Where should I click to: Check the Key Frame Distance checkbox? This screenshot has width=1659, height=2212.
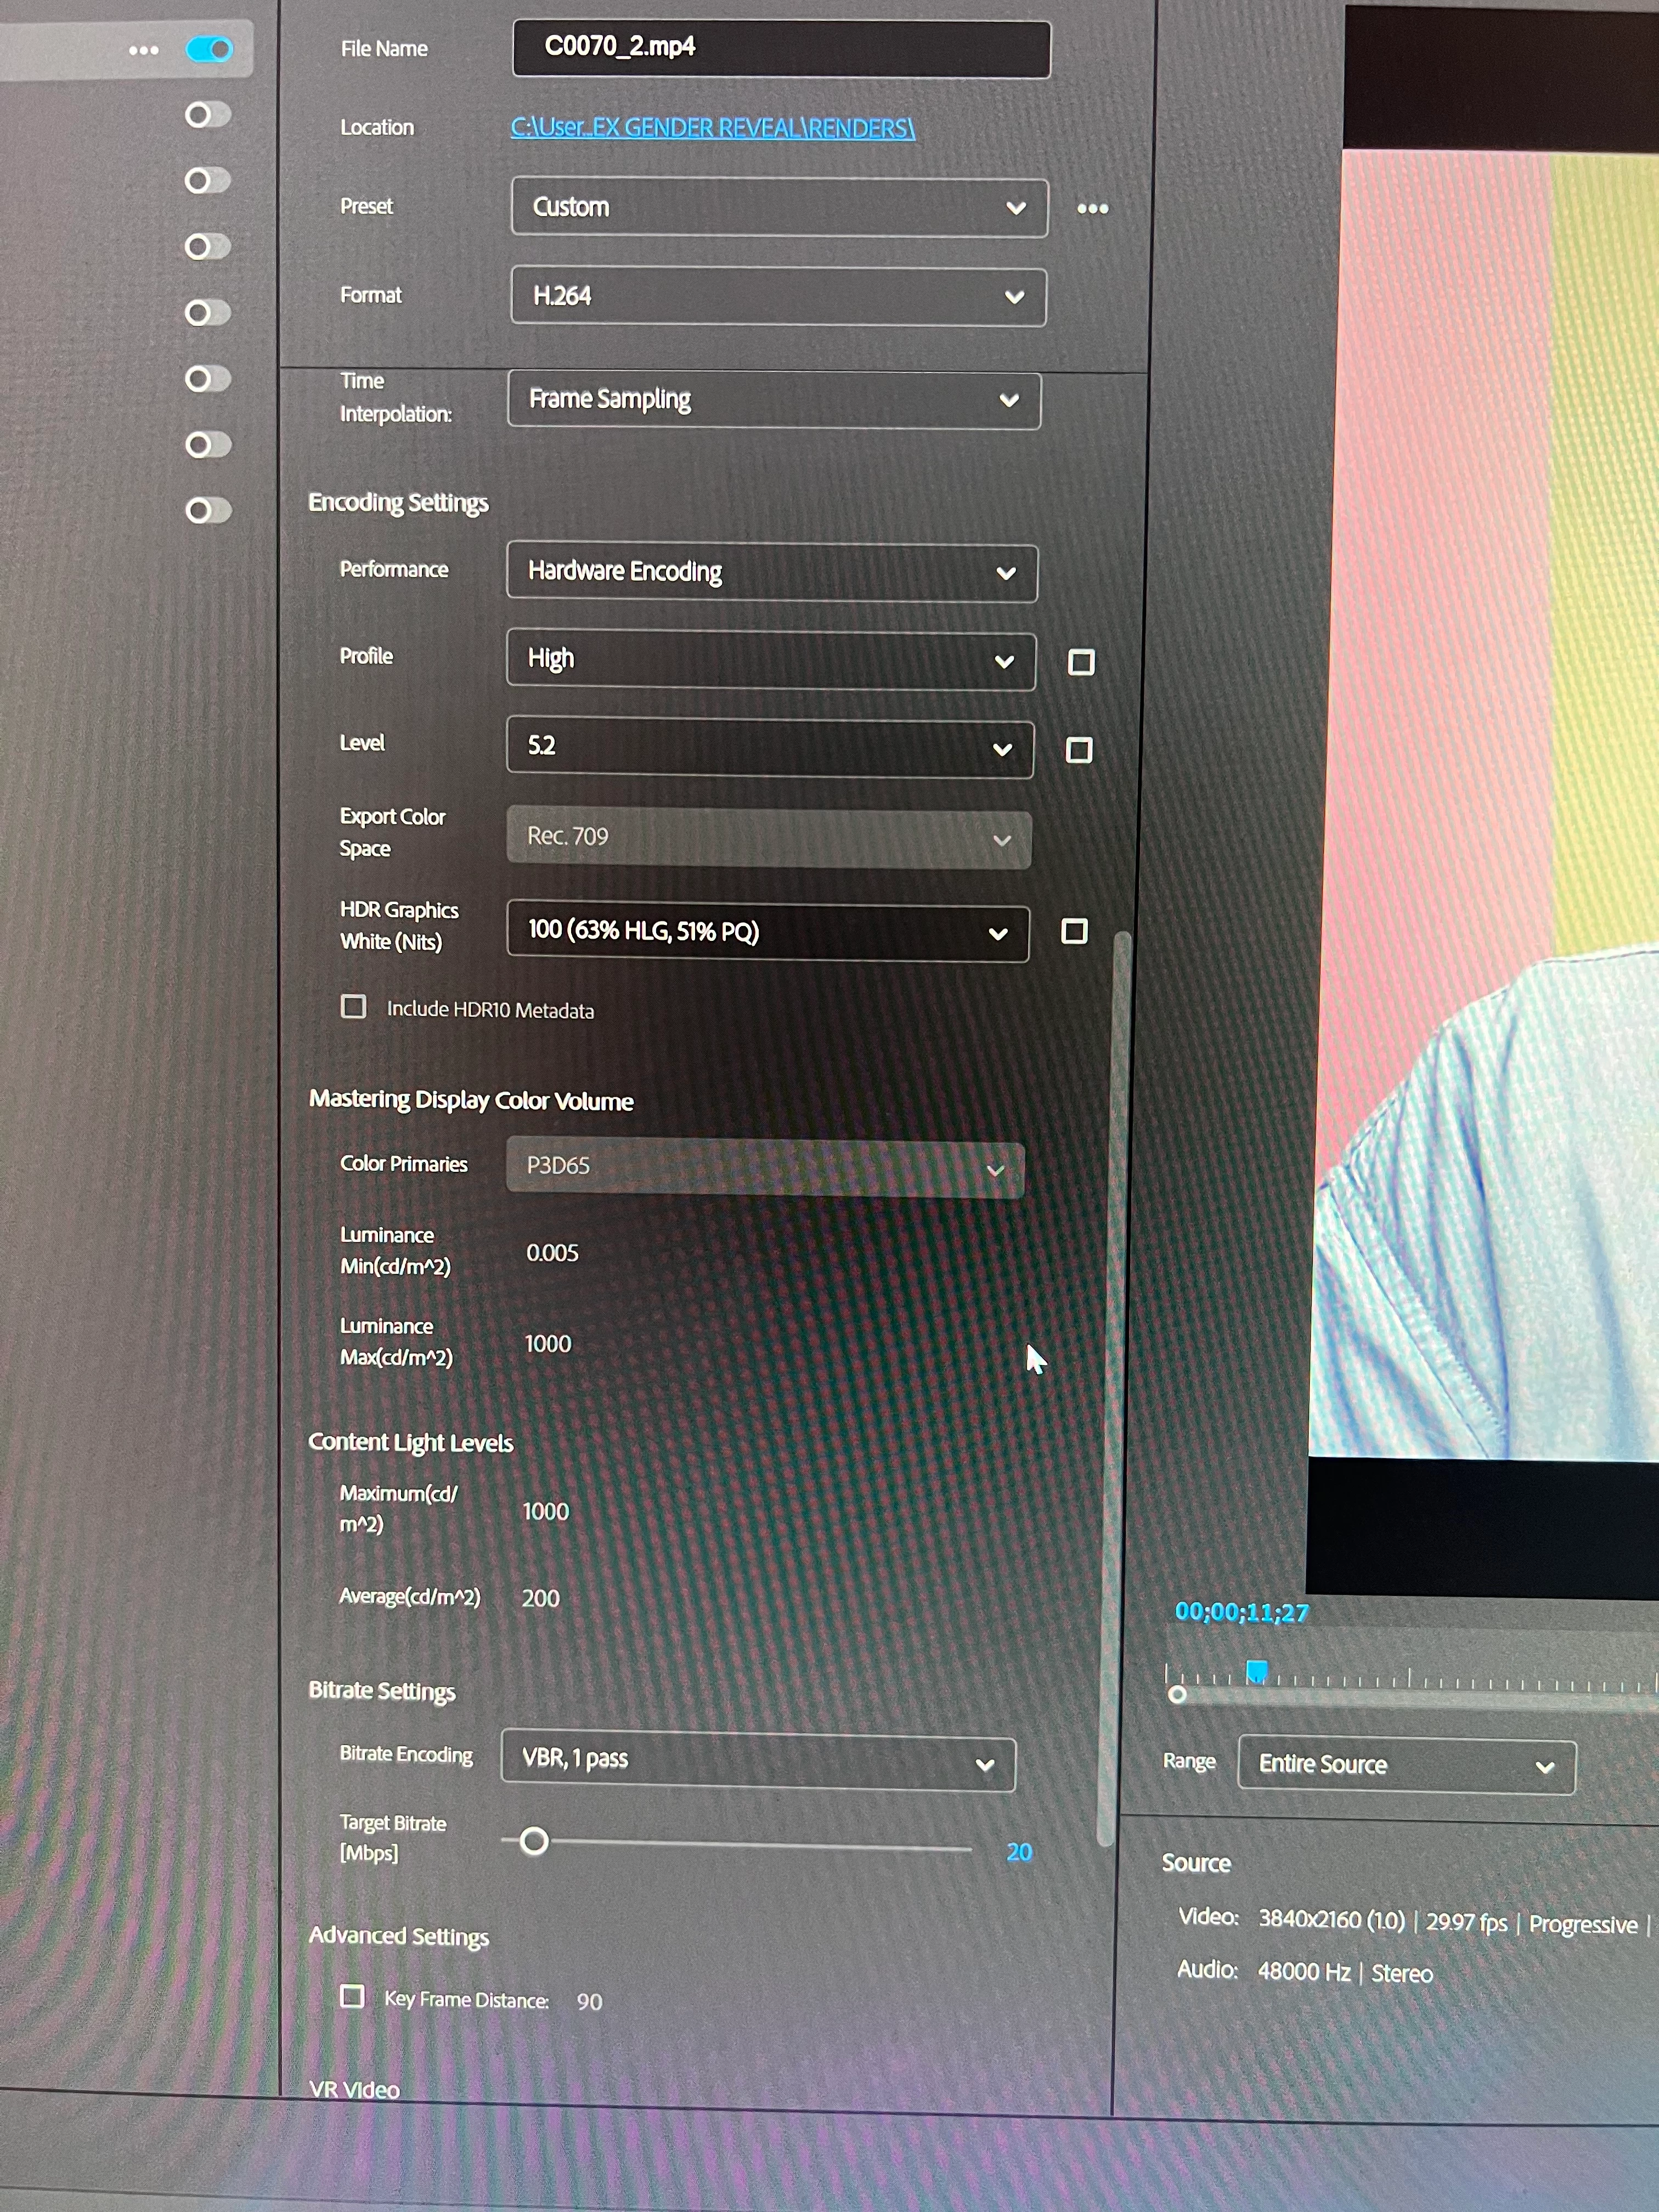[x=352, y=1996]
